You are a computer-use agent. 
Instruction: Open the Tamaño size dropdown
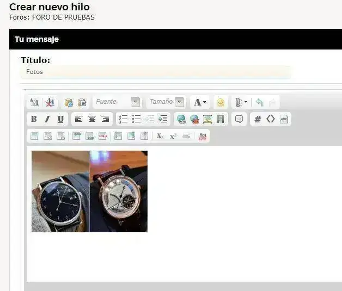coord(179,102)
